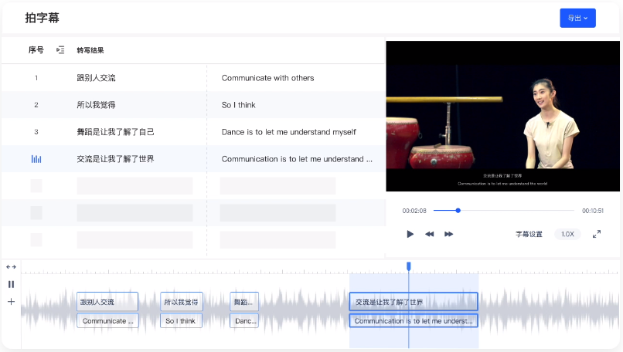Select timeline clip 交流是让我了解了世界

[414, 302]
